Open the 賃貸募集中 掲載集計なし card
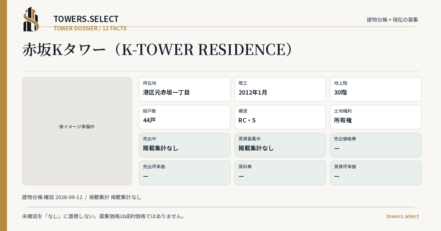 point(280,145)
